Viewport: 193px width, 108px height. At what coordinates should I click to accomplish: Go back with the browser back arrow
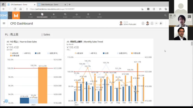pos(4,9)
